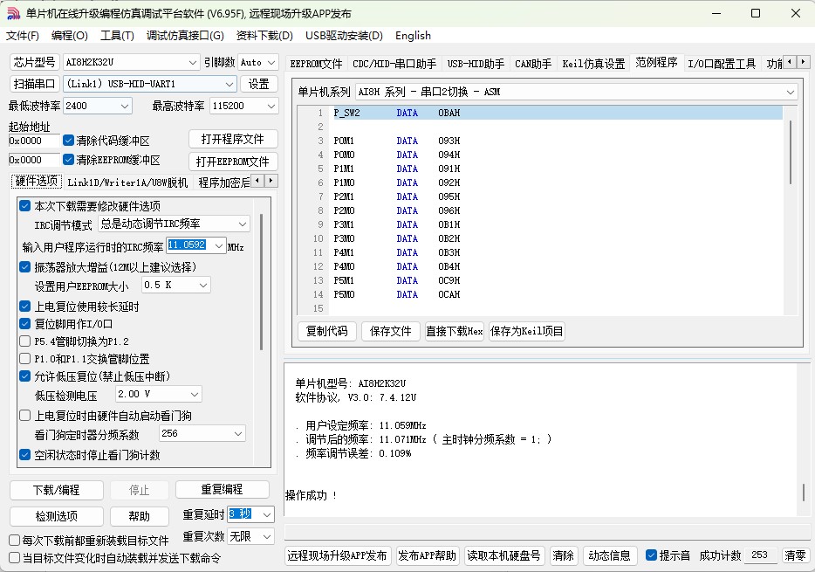815x572 pixels.
Task: Click code editor vertical scrollbar thumb
Action: click(791, 152)
